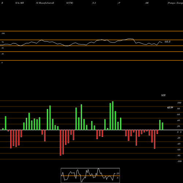
Task: Click the Pampa Energia title text
Action: pyautogui.click(x=175, y=3)
